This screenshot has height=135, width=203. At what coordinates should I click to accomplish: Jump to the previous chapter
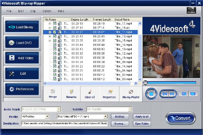[164, 94]
